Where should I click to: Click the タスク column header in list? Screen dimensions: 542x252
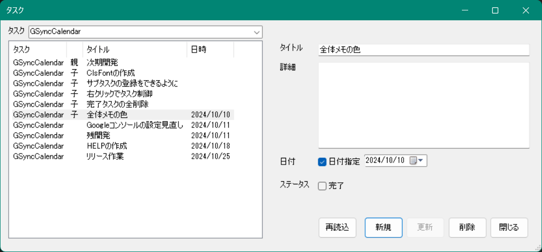pos(37,49)
